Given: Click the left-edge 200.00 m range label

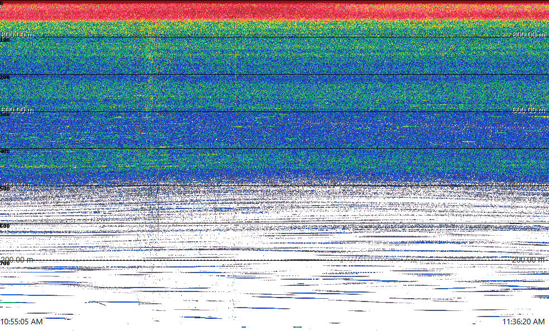Looking at the screenshot, I should tap(17, 260).
